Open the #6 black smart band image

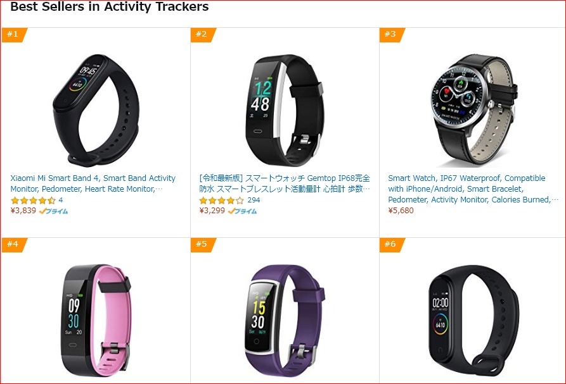point(474,321)
